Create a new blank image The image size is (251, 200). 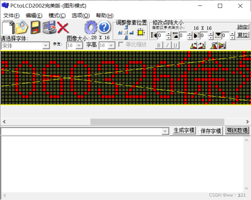point(8,27)
